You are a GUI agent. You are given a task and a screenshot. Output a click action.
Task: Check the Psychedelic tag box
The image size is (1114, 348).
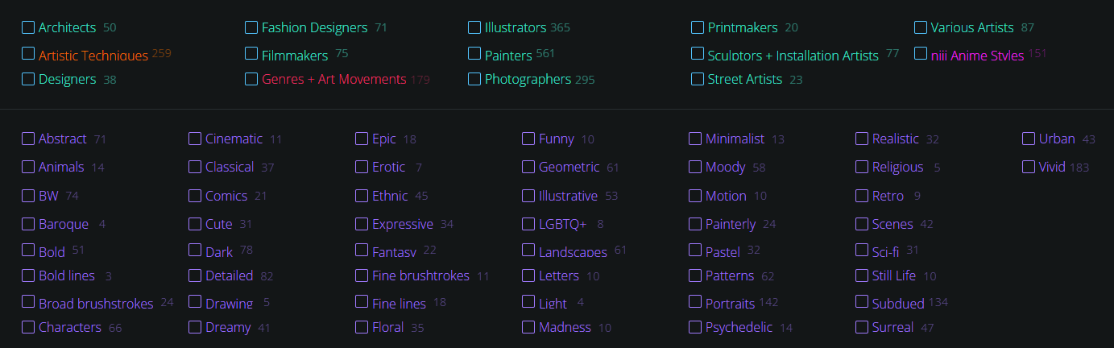[x=695, y=327]
